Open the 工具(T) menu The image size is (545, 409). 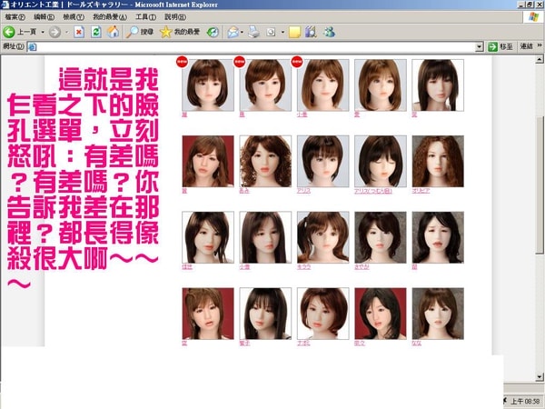[145, 16]
